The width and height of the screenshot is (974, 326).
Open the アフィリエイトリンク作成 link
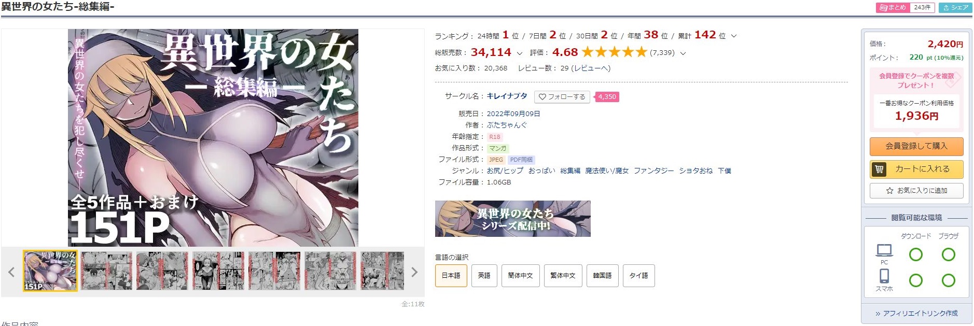click(916, 313)
